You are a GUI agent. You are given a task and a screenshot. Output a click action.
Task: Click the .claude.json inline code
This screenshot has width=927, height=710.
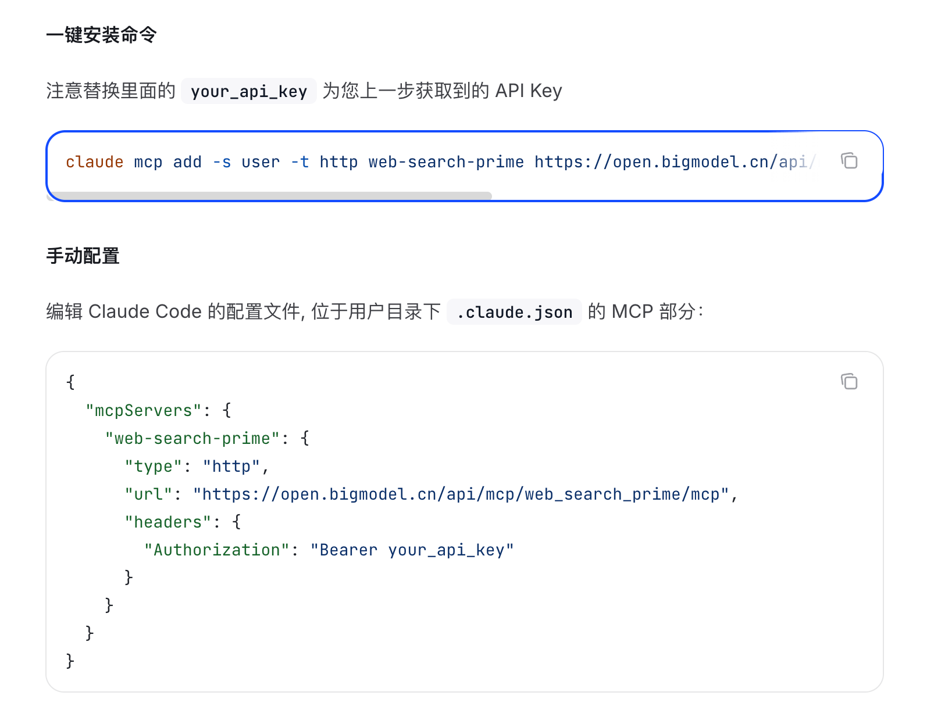pos(515,312)
